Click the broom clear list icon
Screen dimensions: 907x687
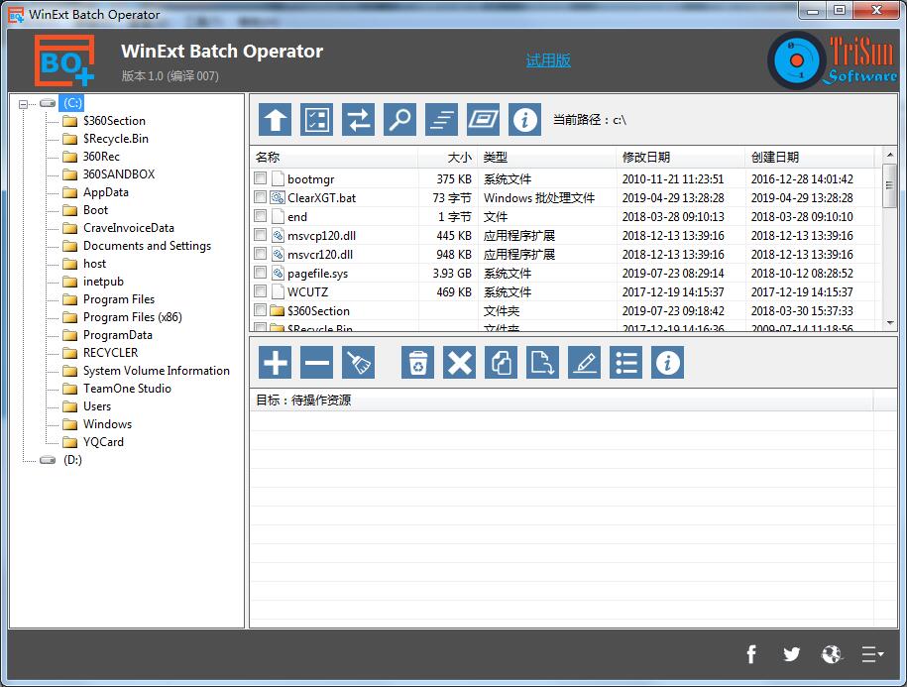point(358,363)
